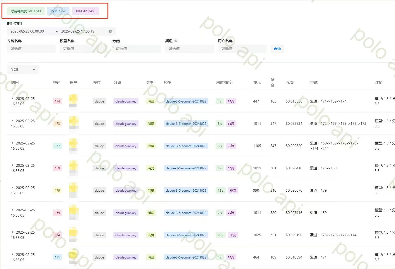The image size is (395, 269).
Task: Click the 时间 column header
Action: click(x=15, y=82)
